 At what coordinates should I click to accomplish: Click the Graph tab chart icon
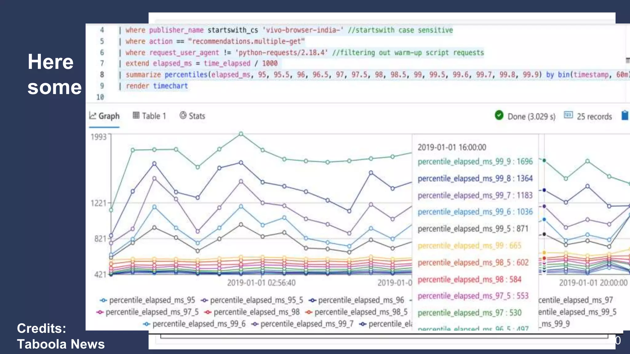click(x=93, y=116)
